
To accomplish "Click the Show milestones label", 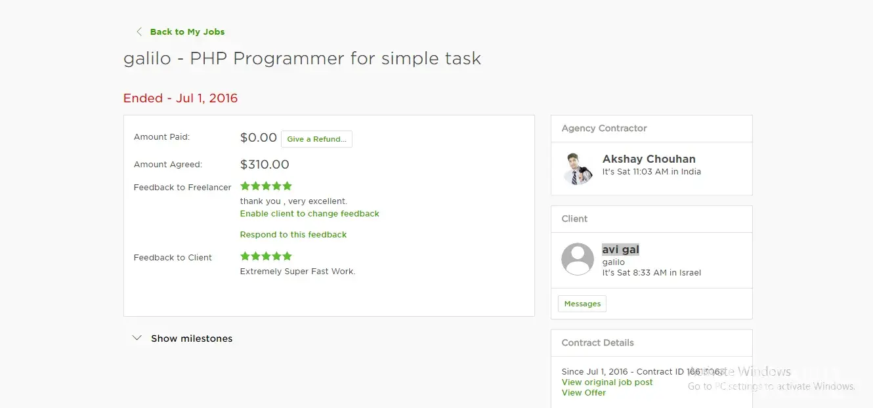I will tap(192, 338).
